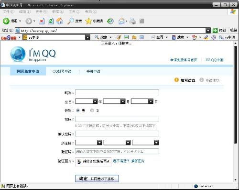Click the Baidu toolbar 空间 icon
This screenshot has height=190, width=239.
[153, 37]
